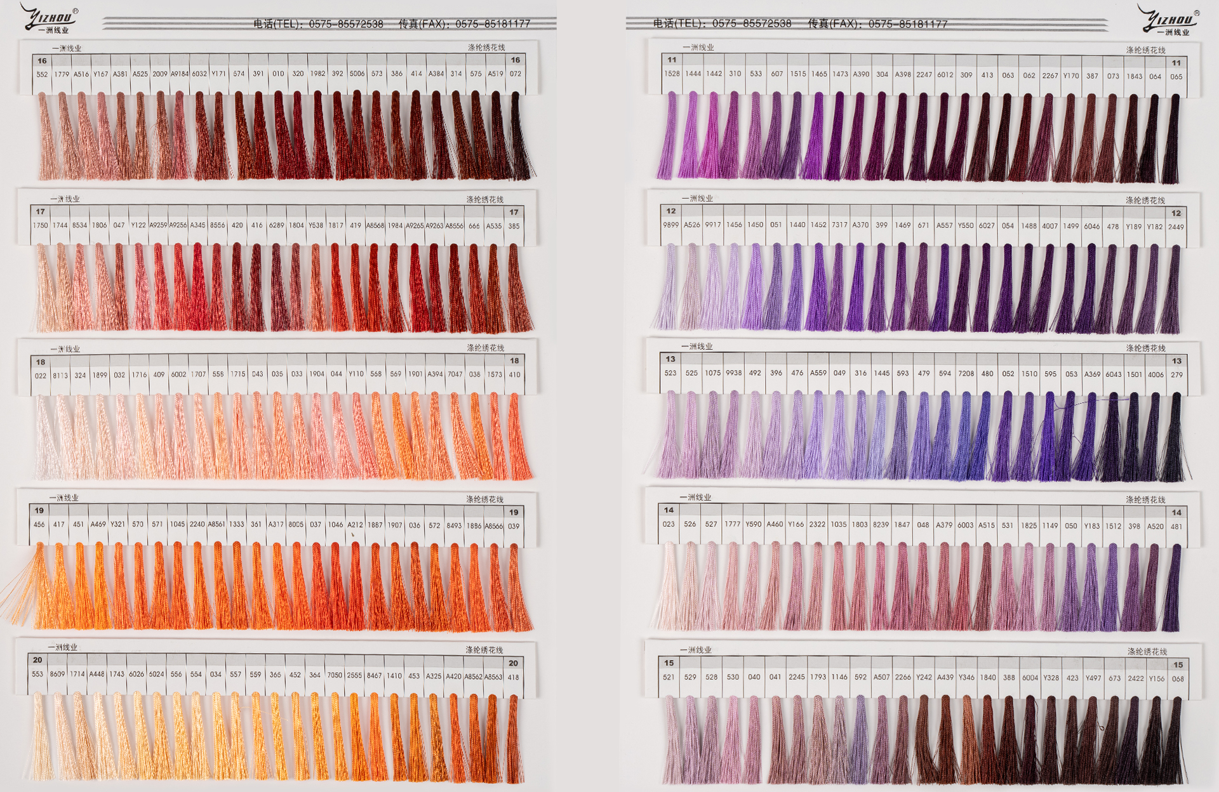Pick the purple tassel under code 481
Viewport: 1219px width, 792px height.
[x=1173, y=588]
